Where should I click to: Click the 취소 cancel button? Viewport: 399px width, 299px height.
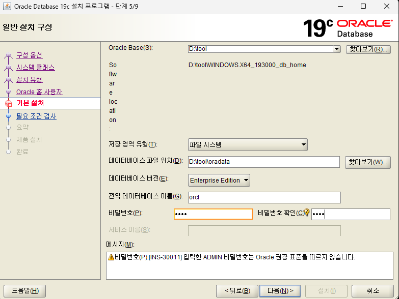pos(373,291)
